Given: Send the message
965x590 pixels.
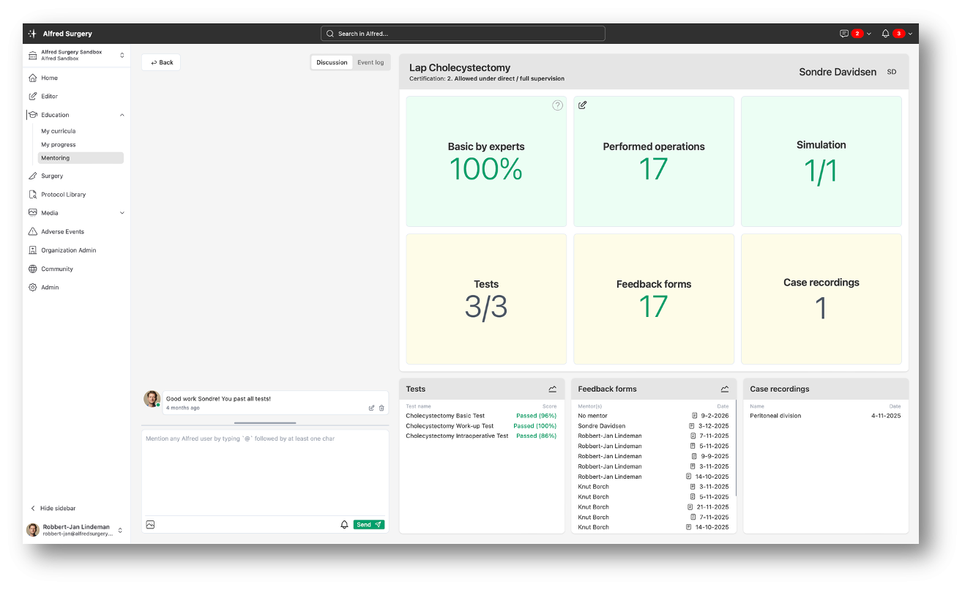Looking at the screenshot, I should (369, 525).
